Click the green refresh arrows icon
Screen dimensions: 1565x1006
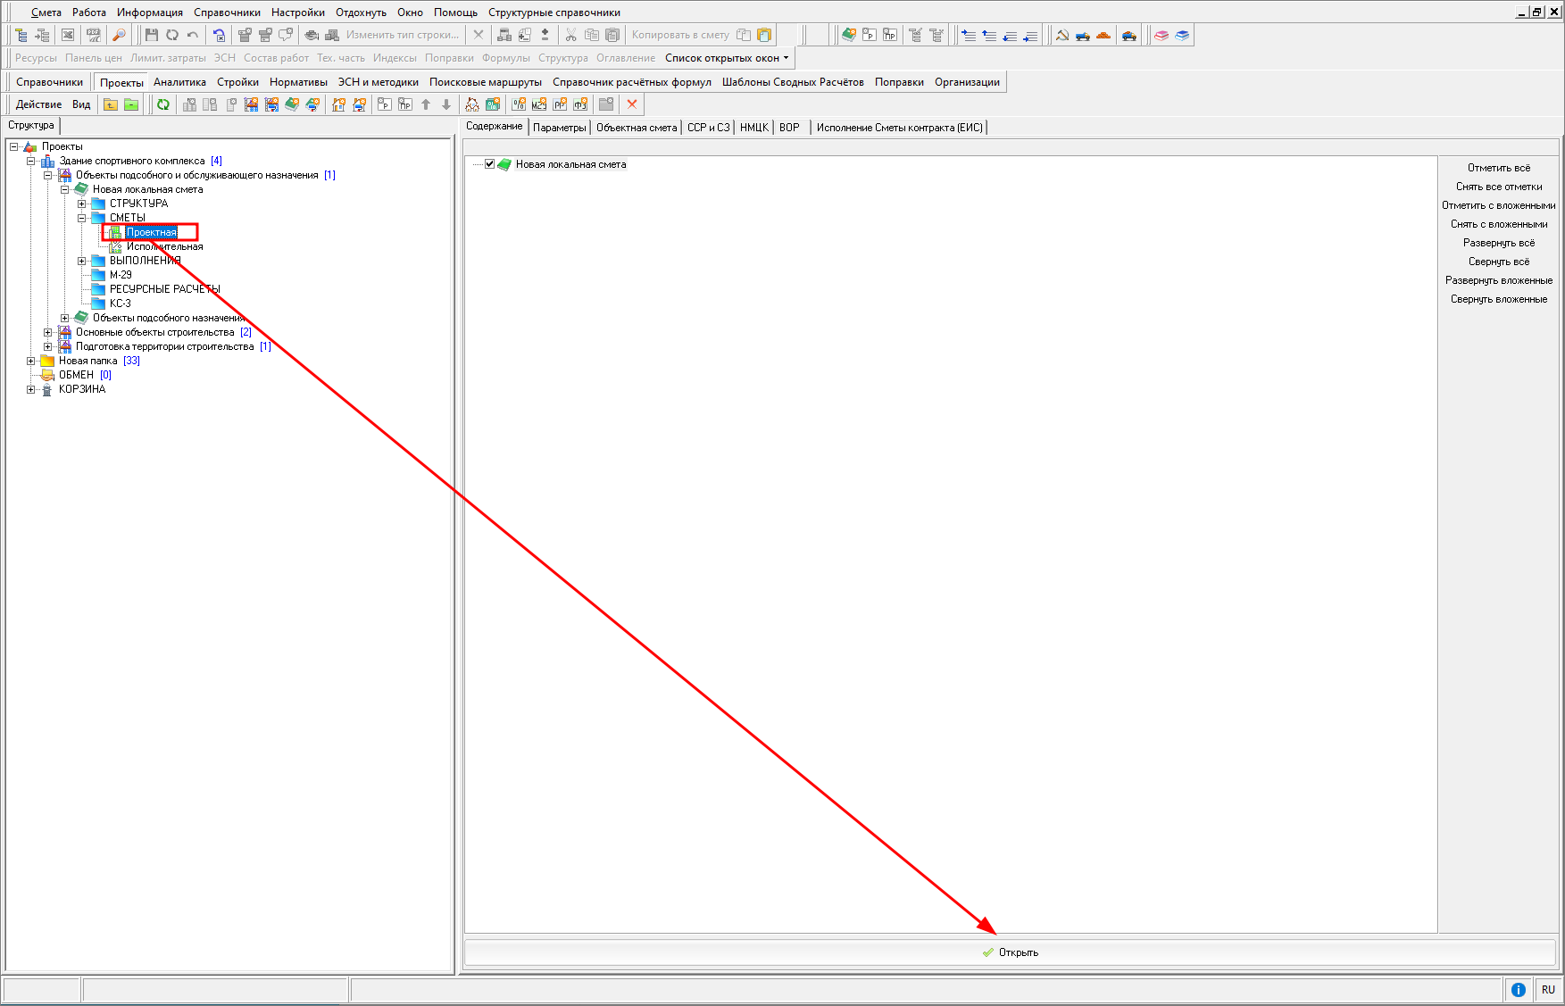pyautogui.click(x=163, y=104)
